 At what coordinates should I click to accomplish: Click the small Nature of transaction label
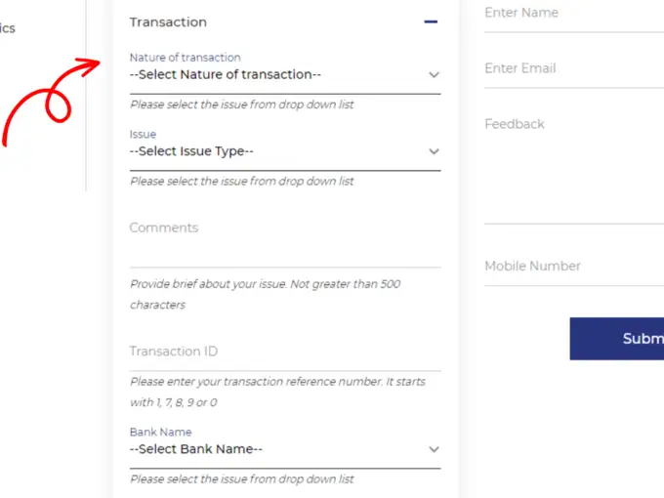coord(185,58)
